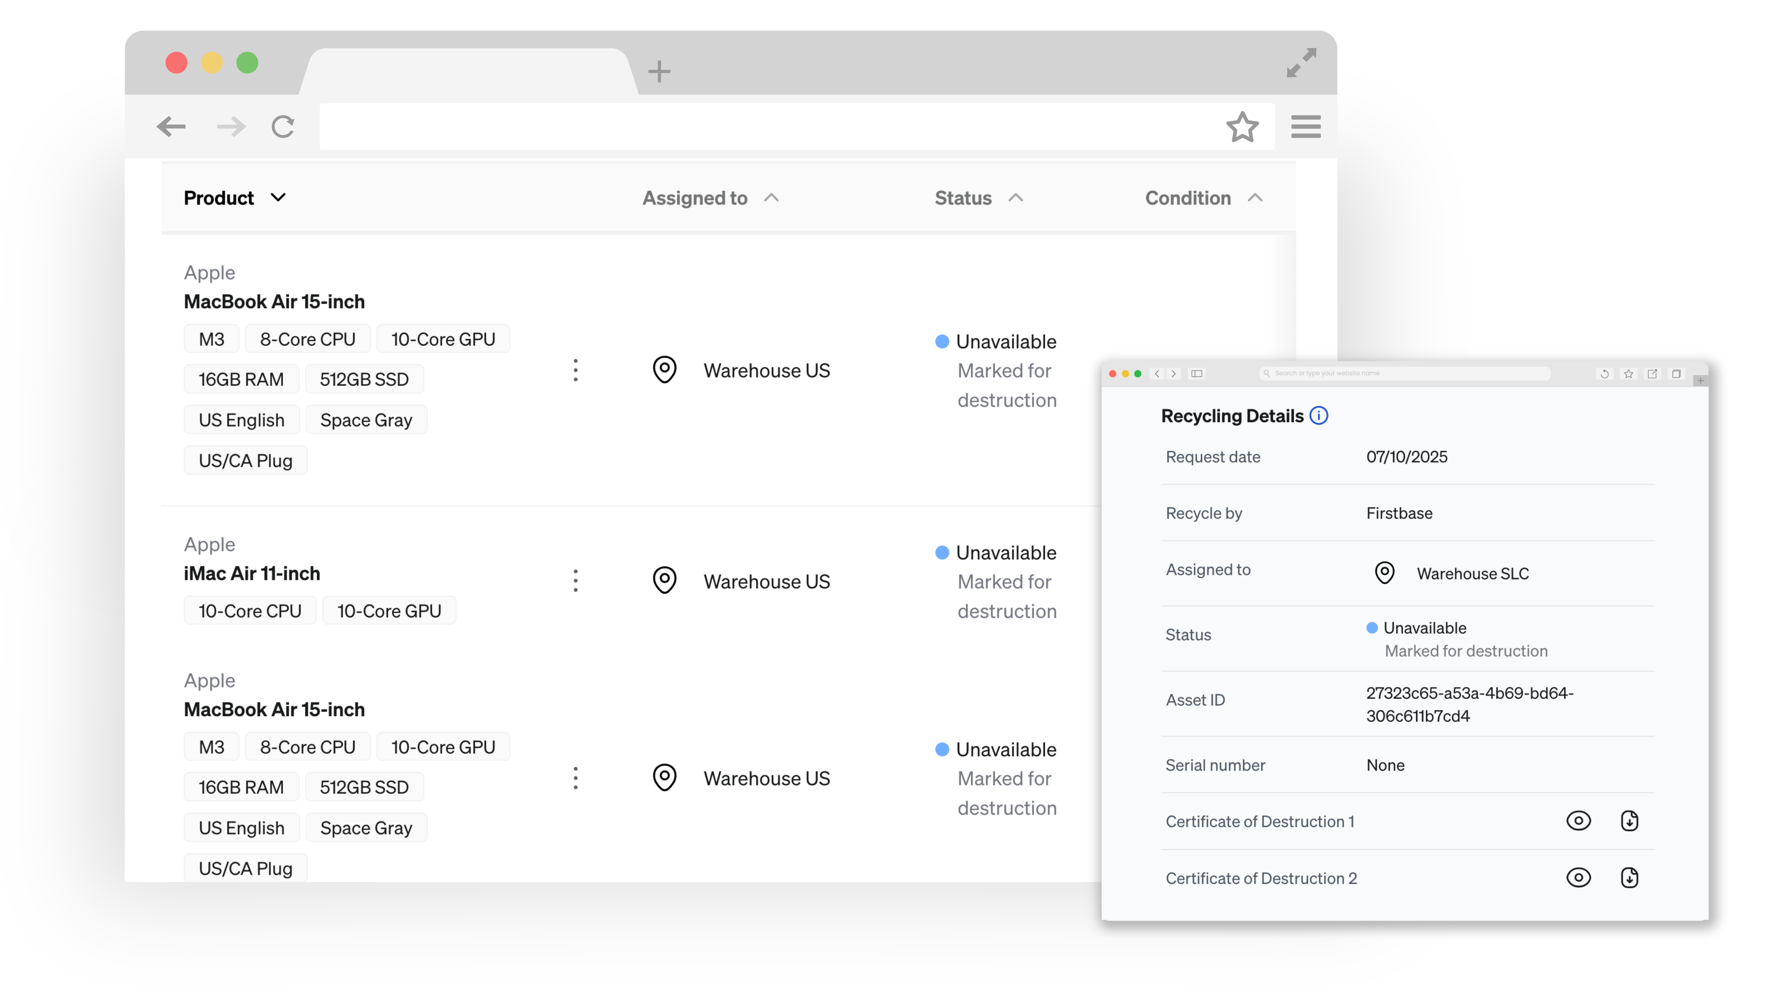
Task: Sort by the Product column chevron
Action: click(x=278, y=198)
